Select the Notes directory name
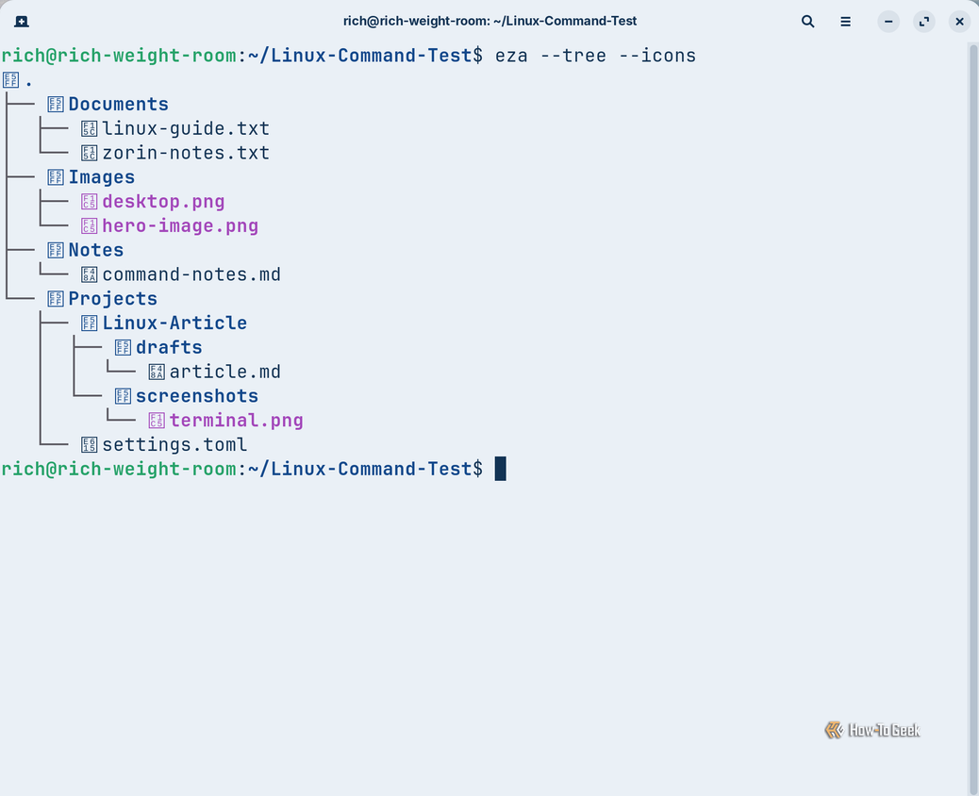 pos(96,250)
